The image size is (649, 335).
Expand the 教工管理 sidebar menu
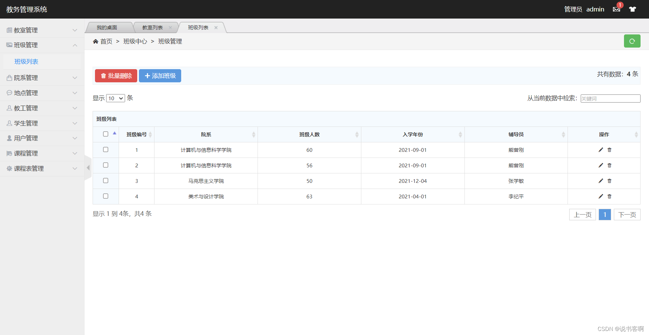(x=42, y=108)
